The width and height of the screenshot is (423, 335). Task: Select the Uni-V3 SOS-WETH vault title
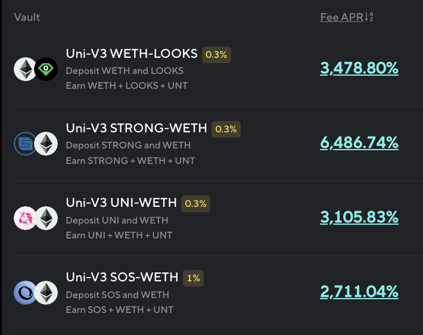point(122,277)
